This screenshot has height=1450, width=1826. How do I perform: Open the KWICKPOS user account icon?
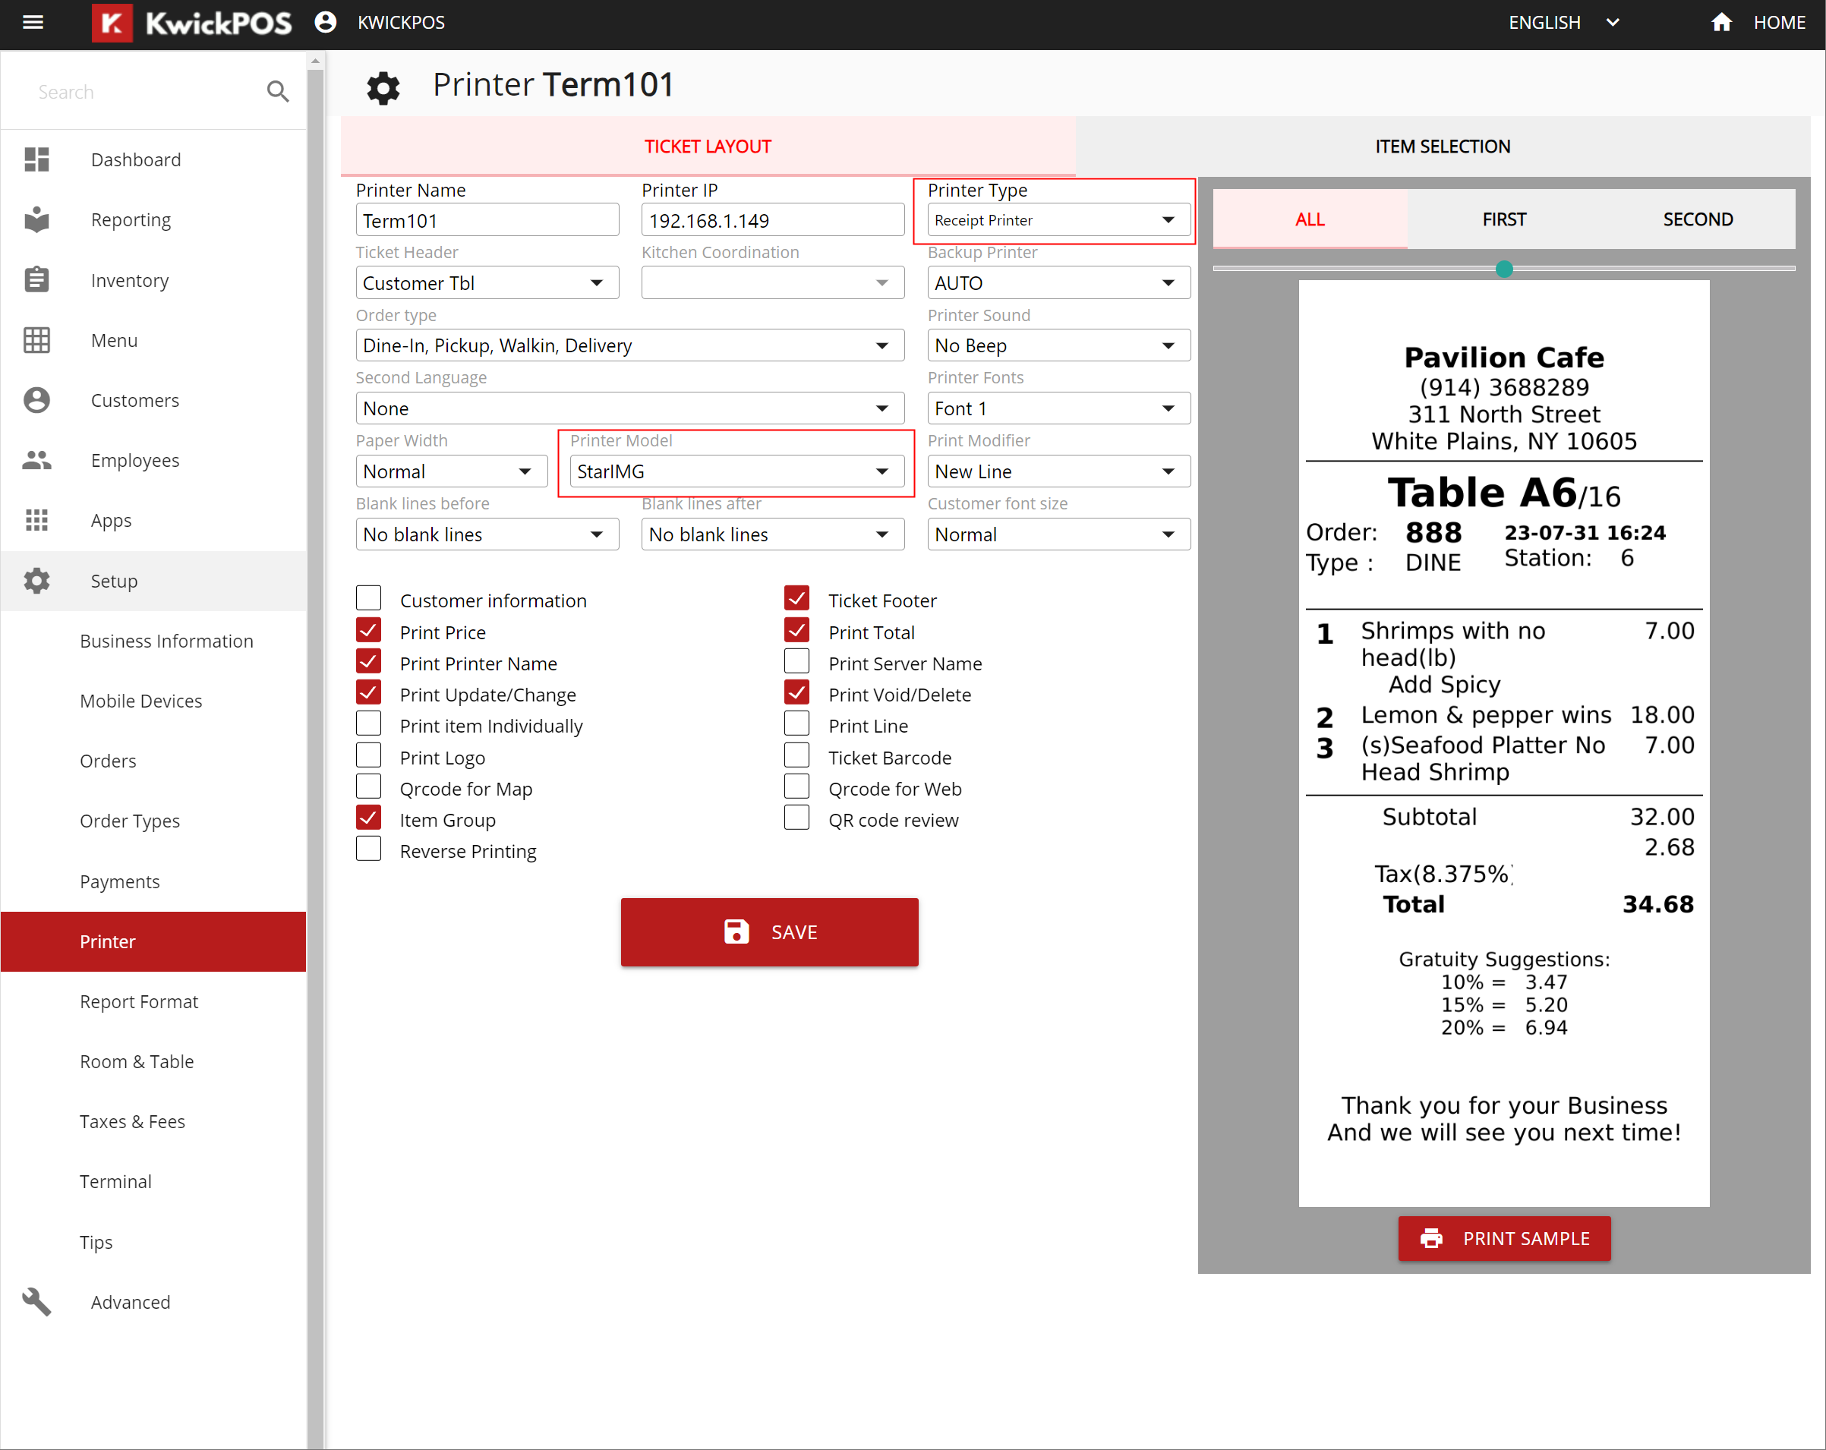click(325, 23)
